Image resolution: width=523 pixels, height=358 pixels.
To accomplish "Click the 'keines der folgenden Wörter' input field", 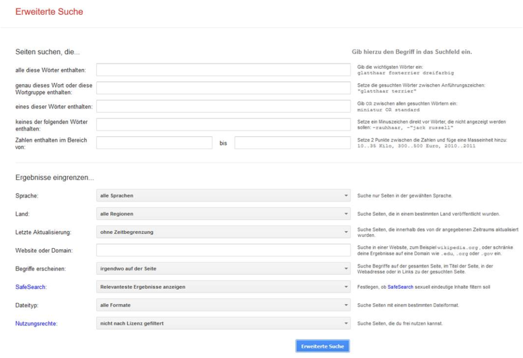I will tap(223, 125).
